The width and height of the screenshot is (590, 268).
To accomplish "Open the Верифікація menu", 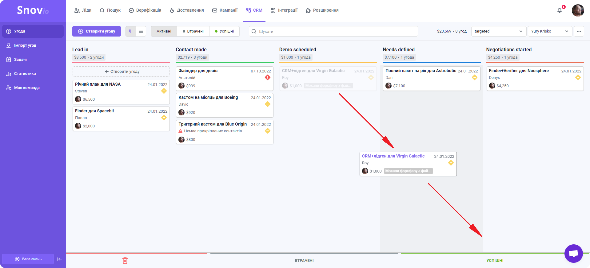I will point(145,10).
